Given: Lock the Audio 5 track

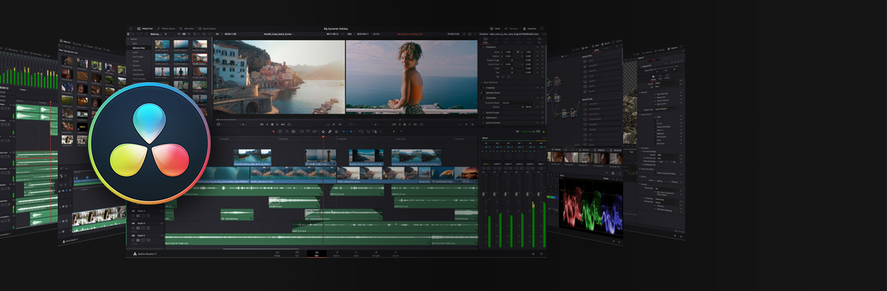Looking at the screenshot, I should (133, 240).
